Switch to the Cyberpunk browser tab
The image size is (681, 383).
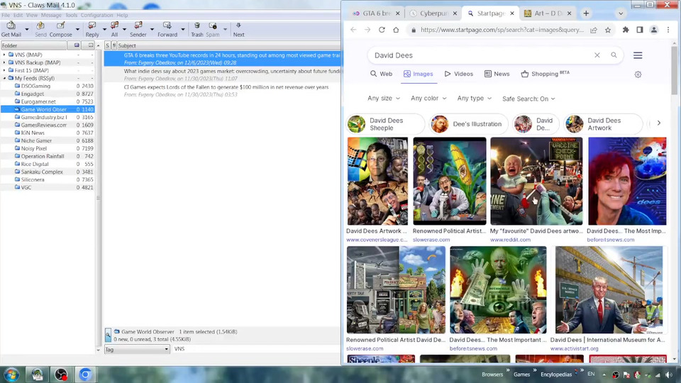pos(433,13)
